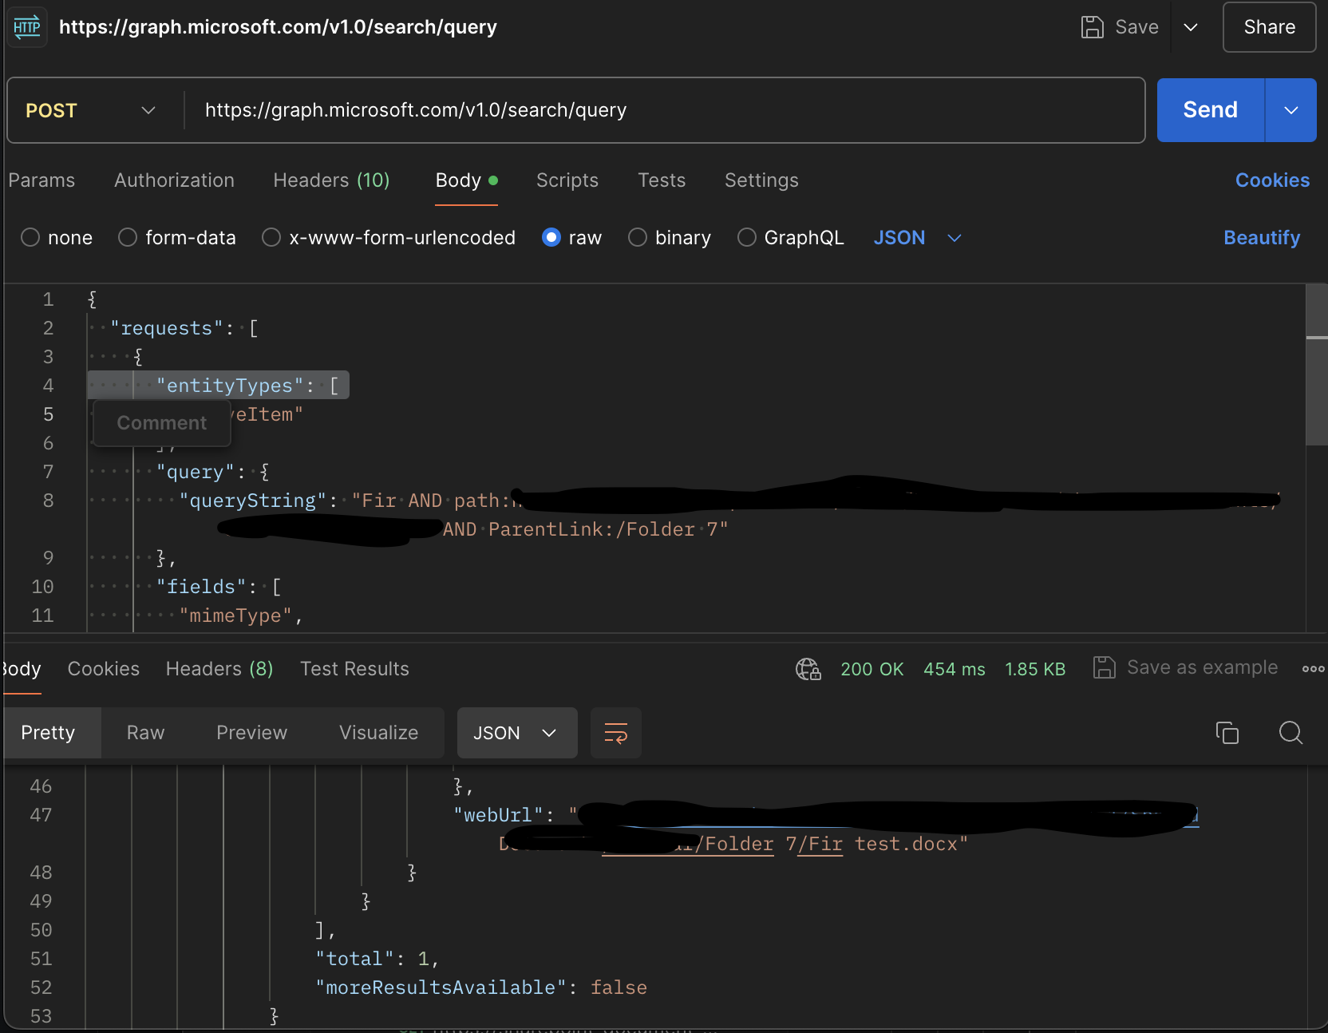This screenshot has width=1328, height=1033.
Task: Select the GraphQL body type
Action: point(791,238)
